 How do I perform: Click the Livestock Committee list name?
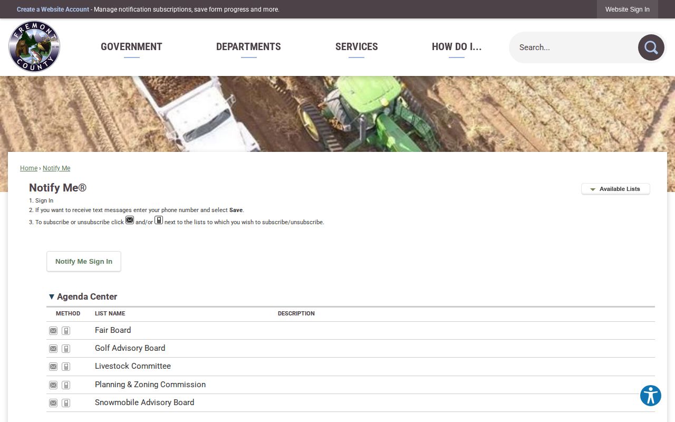133,366
